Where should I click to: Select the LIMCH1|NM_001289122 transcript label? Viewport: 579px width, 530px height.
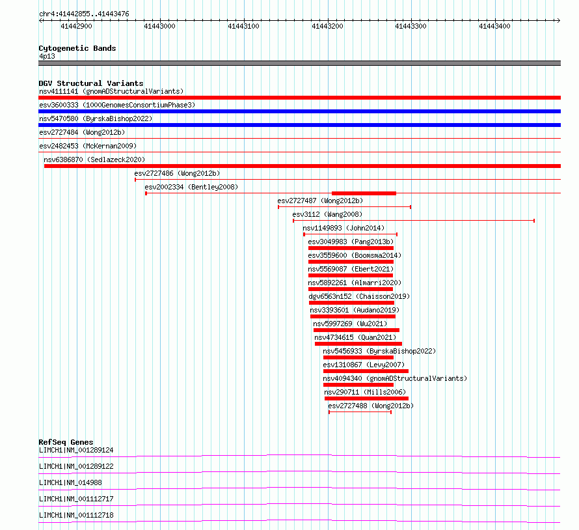pyautogui.click(x=76, y=466)
